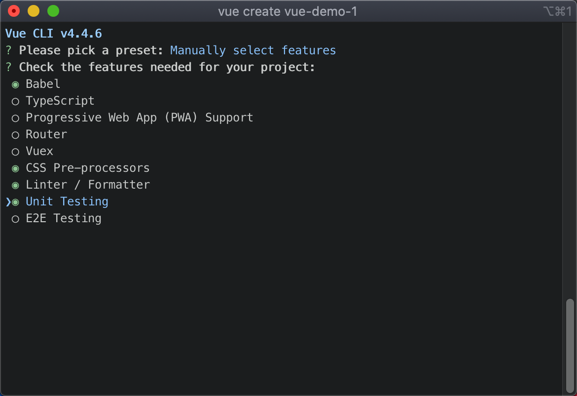Close the terminal window with red button
577x396 pixels.
click(14, 11)
